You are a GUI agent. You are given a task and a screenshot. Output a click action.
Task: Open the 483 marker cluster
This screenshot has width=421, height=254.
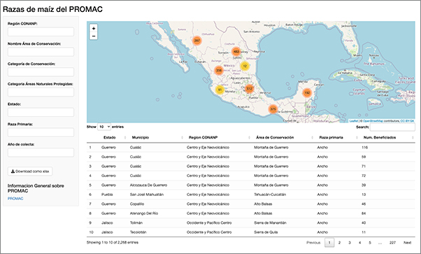coord(236,51)
